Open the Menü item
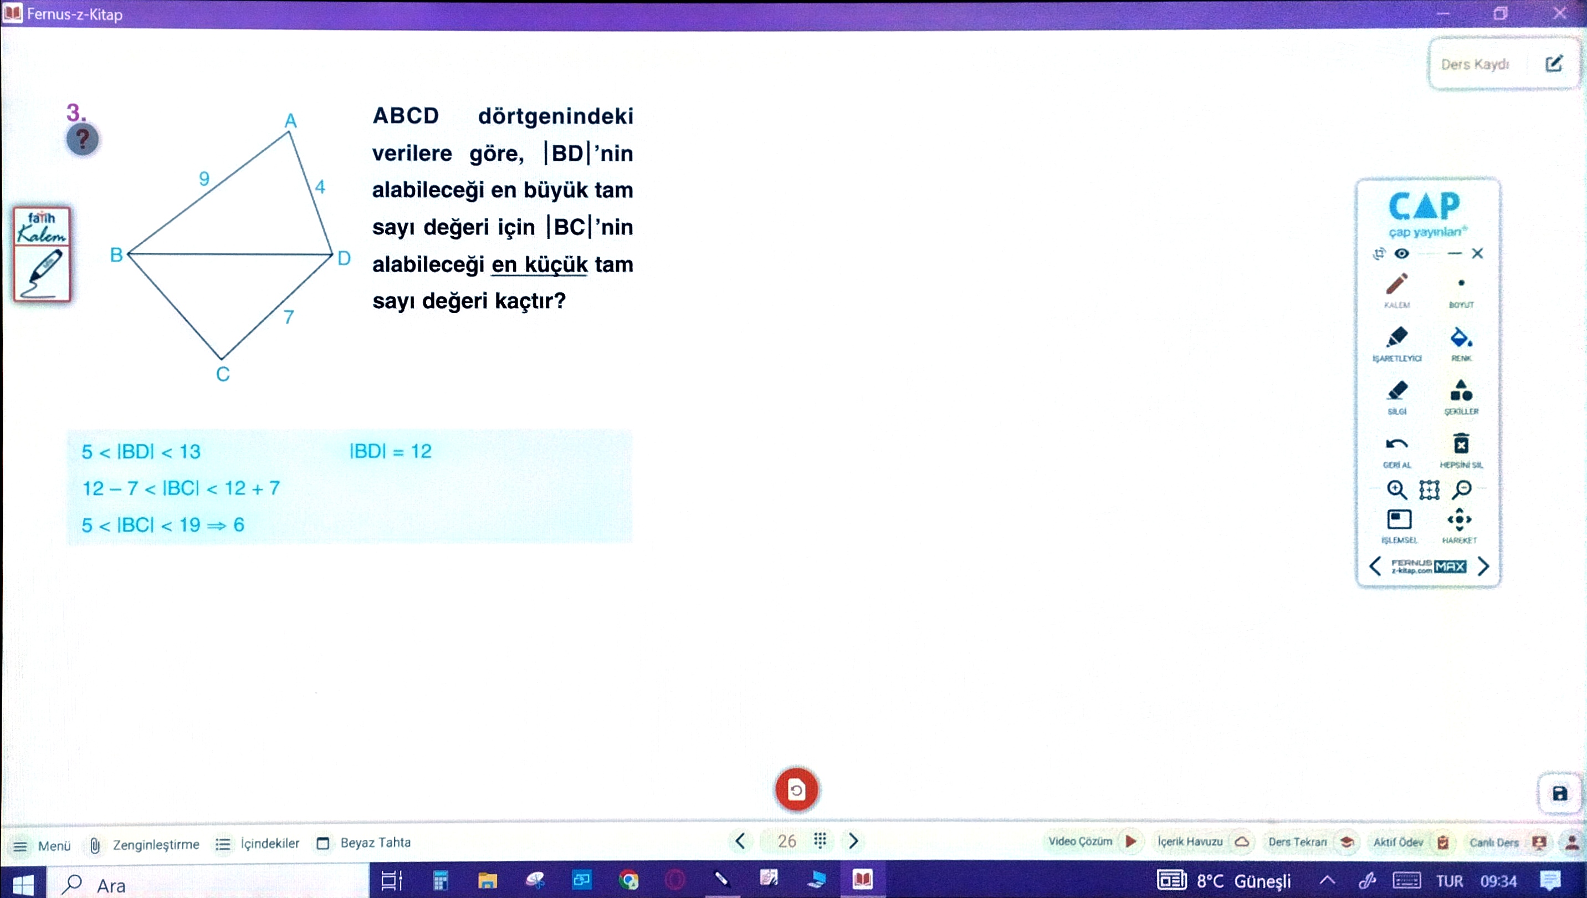 [x=42, y=845]
